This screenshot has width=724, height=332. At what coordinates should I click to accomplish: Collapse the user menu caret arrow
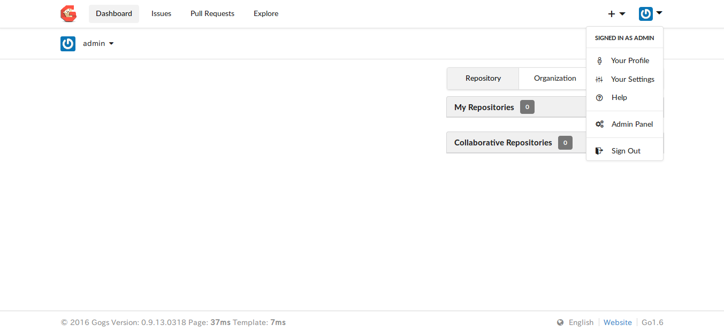[659, 12]
